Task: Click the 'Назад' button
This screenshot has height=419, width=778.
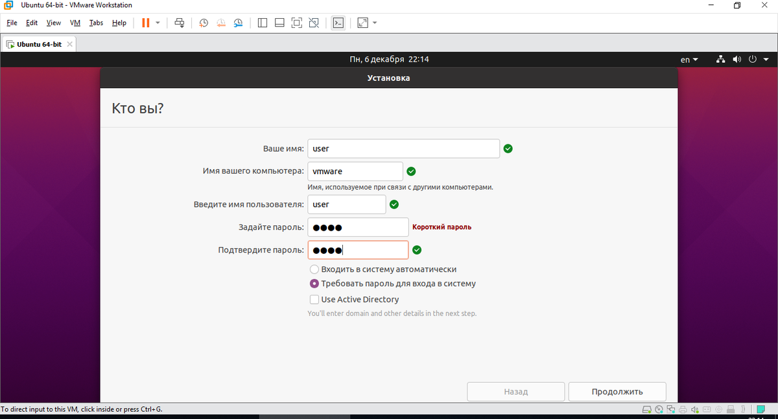Action: click(516, 392)
